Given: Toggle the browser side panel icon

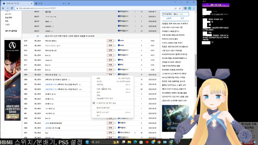Looking at the screenshot, I should (x=185, y=8).
